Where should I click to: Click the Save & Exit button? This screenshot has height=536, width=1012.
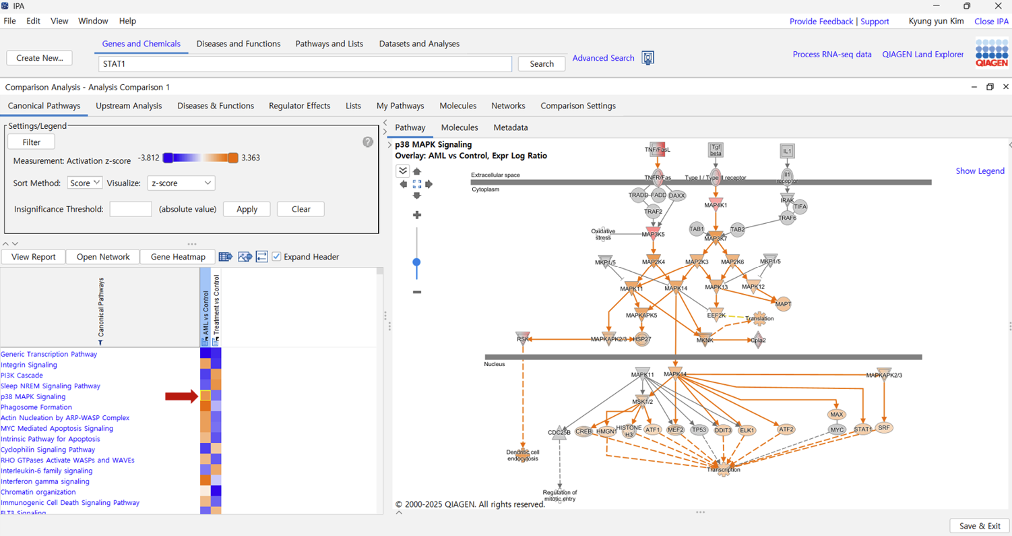(x=980, y=526)
